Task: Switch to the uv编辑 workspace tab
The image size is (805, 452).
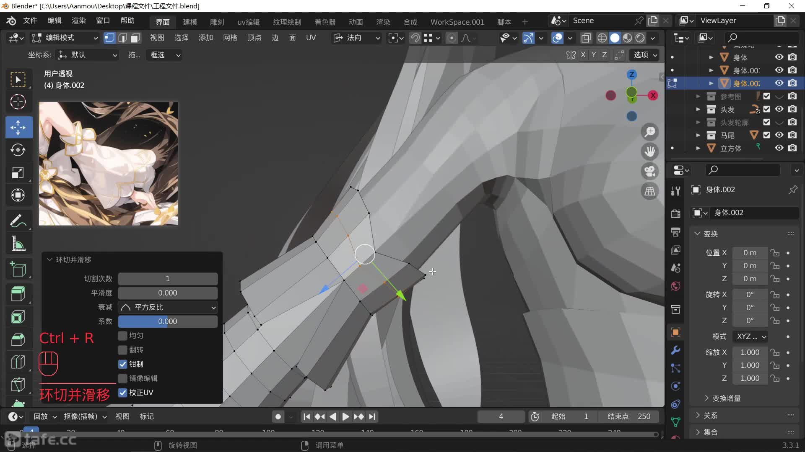Action: (248, 22)
